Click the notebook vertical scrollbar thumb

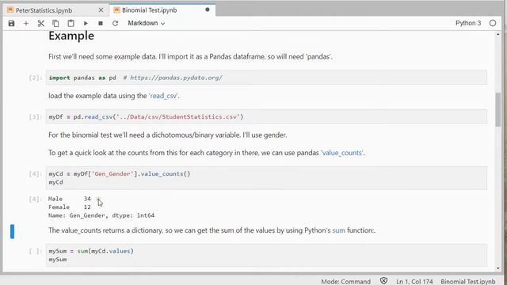(x=498, y=109)
